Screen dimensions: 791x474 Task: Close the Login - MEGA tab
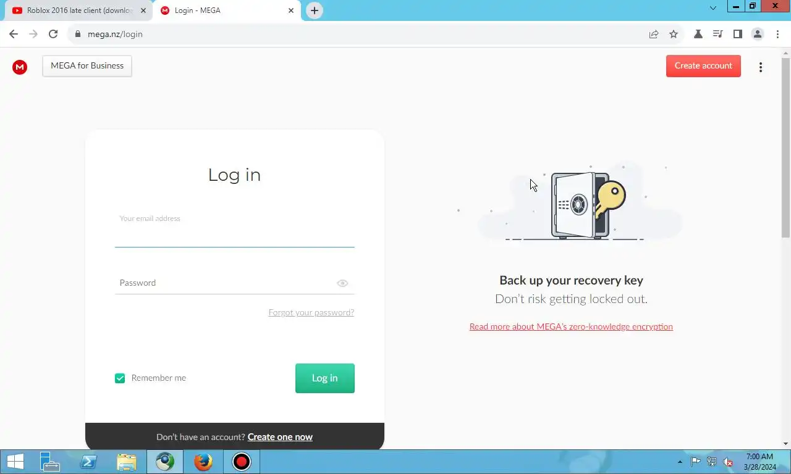click(291, 10)
